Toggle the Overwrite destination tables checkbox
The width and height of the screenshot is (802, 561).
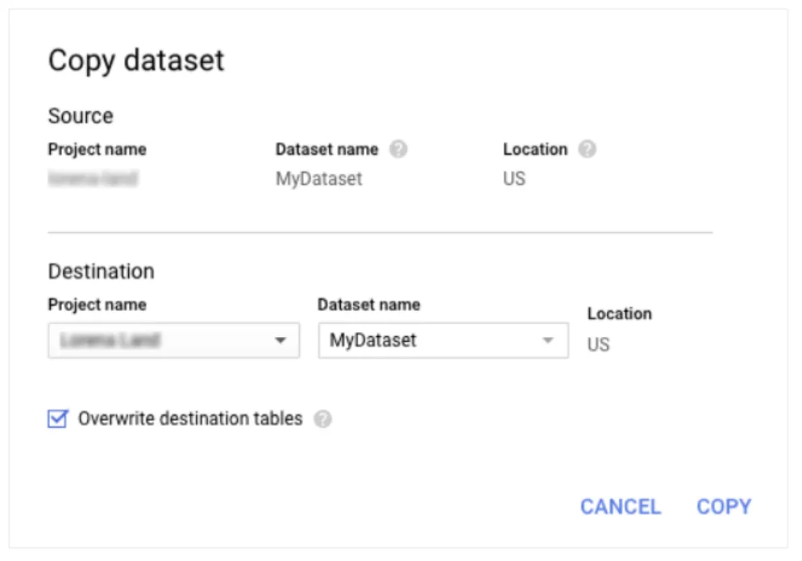(x=57, y=419)
